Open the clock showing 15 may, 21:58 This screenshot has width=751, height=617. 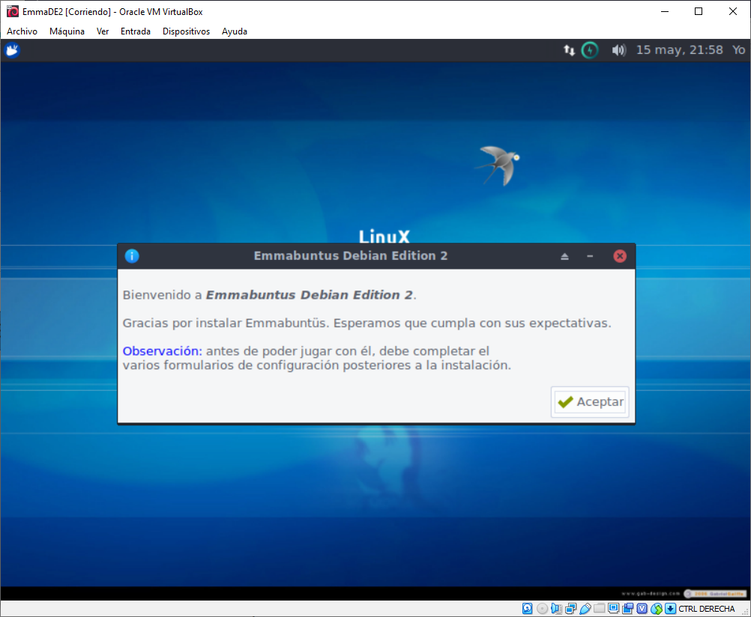coord(679,50)
